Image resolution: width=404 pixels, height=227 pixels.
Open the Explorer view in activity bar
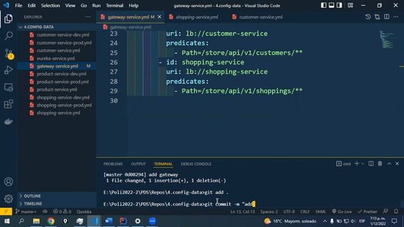pos(8,18)
